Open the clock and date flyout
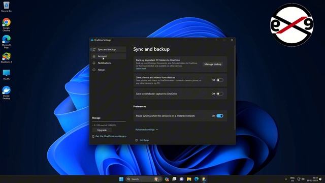The image size is (325, 183). tap(312, 179)
